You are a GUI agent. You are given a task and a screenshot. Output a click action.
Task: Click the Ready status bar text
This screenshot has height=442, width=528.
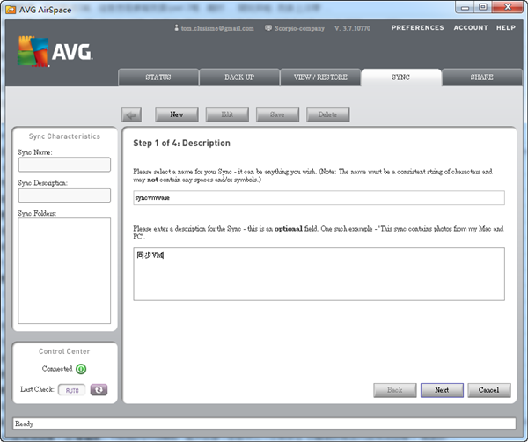(x=24, y=424)
